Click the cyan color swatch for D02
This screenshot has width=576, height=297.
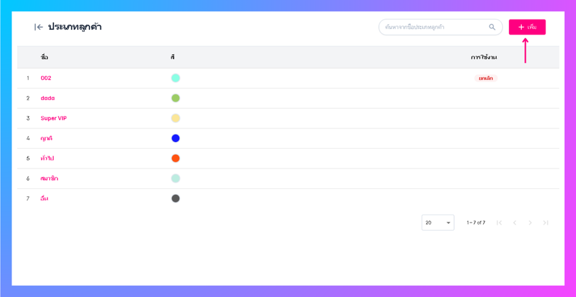coord(176,78)
